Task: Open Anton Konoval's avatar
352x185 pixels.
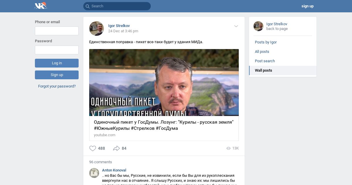Action: click(x=94, y=173)
